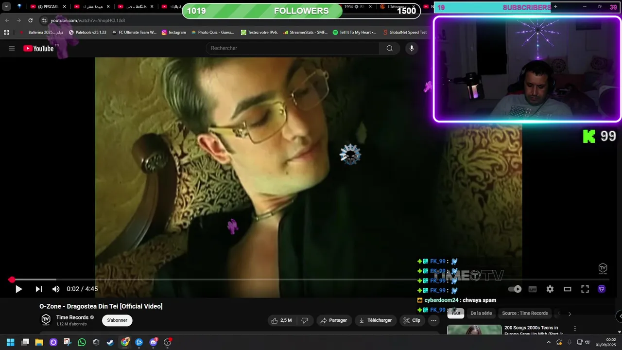
Task: Click the S'abonner button
Action: click(117, 320)
